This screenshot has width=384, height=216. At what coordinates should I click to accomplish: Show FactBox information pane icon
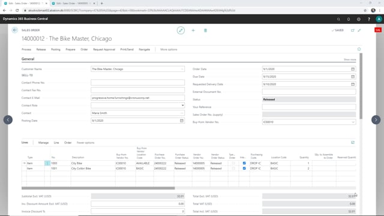click(359, 49)
